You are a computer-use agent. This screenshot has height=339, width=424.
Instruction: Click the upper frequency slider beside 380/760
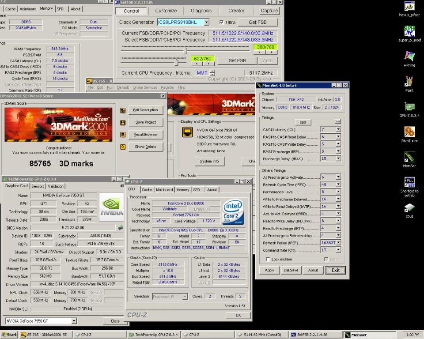[185, 51]
